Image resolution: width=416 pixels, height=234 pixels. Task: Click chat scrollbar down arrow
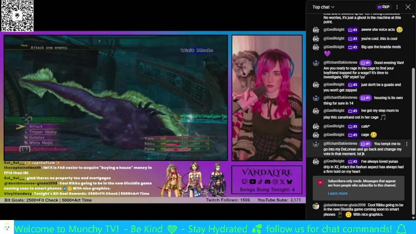(x=413, y=218)
